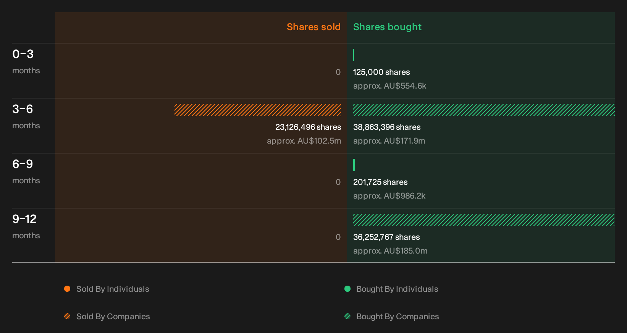Click the sold 0 value in 6-9 months row

pos(338,182)
